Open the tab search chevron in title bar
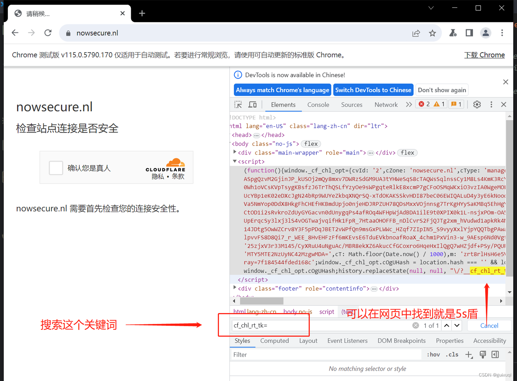The image size is (517, 381). (x=431, y=8)
